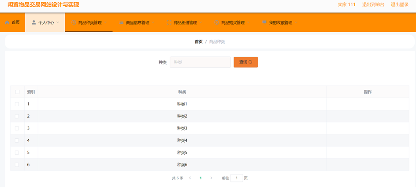Click the person icon in 个人中心

coord(33,22)
